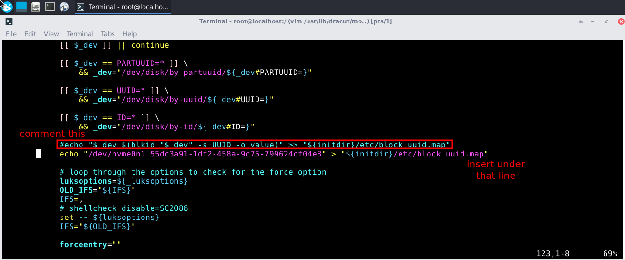Open the Tabs menu

(x=108, y=34)
